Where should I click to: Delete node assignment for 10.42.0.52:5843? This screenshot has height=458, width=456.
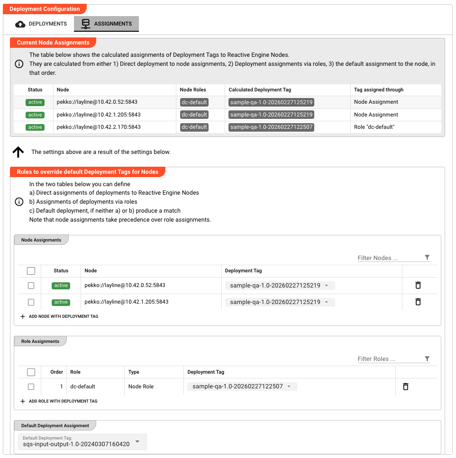pos(418,285)
